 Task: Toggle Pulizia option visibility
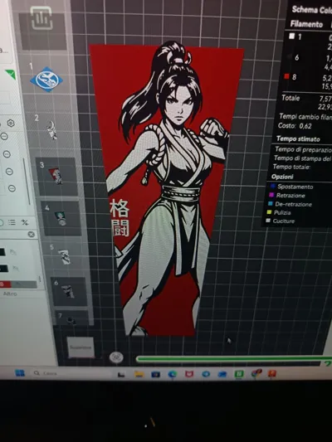click(x=279, y=212)
